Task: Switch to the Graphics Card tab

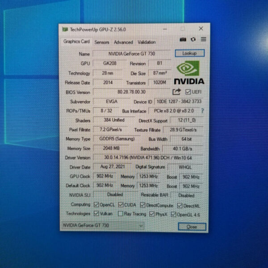Action: (76, 42)
